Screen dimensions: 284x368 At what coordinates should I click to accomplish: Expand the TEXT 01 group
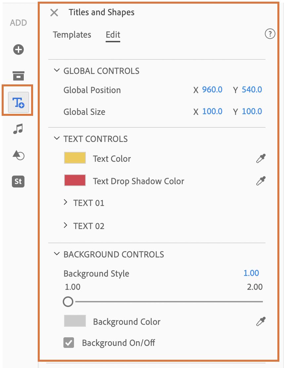(66, 203)
